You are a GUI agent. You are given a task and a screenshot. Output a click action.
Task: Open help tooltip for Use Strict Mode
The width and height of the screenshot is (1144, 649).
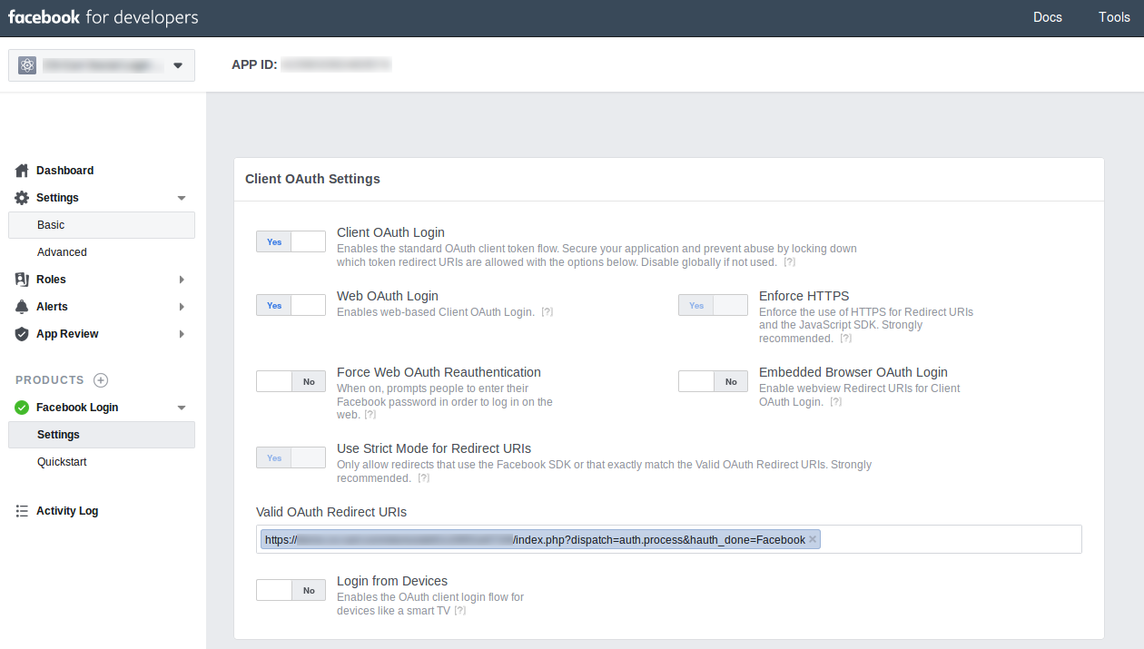(x=423, y=478)
